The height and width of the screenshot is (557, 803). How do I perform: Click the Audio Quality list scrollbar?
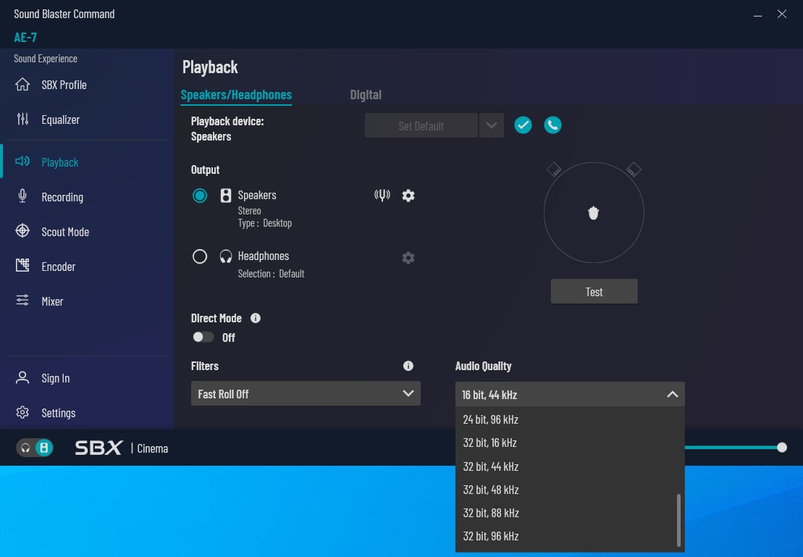click(x=678, y=520)
